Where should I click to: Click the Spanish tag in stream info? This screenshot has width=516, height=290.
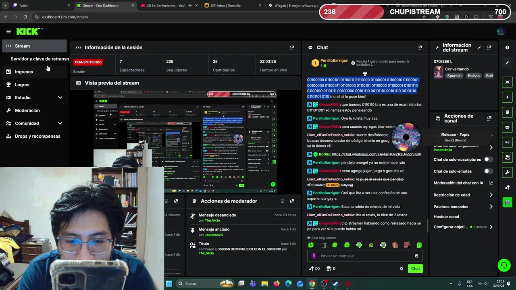454,76
